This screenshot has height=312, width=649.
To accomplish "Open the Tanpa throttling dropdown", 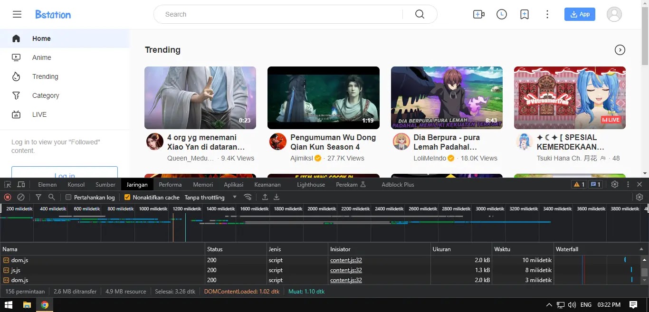I will (210, 197).
